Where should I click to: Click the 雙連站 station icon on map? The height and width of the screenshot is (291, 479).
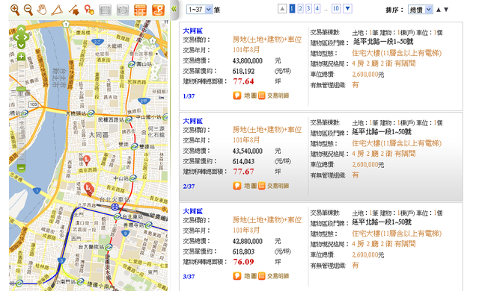(135, 146)
